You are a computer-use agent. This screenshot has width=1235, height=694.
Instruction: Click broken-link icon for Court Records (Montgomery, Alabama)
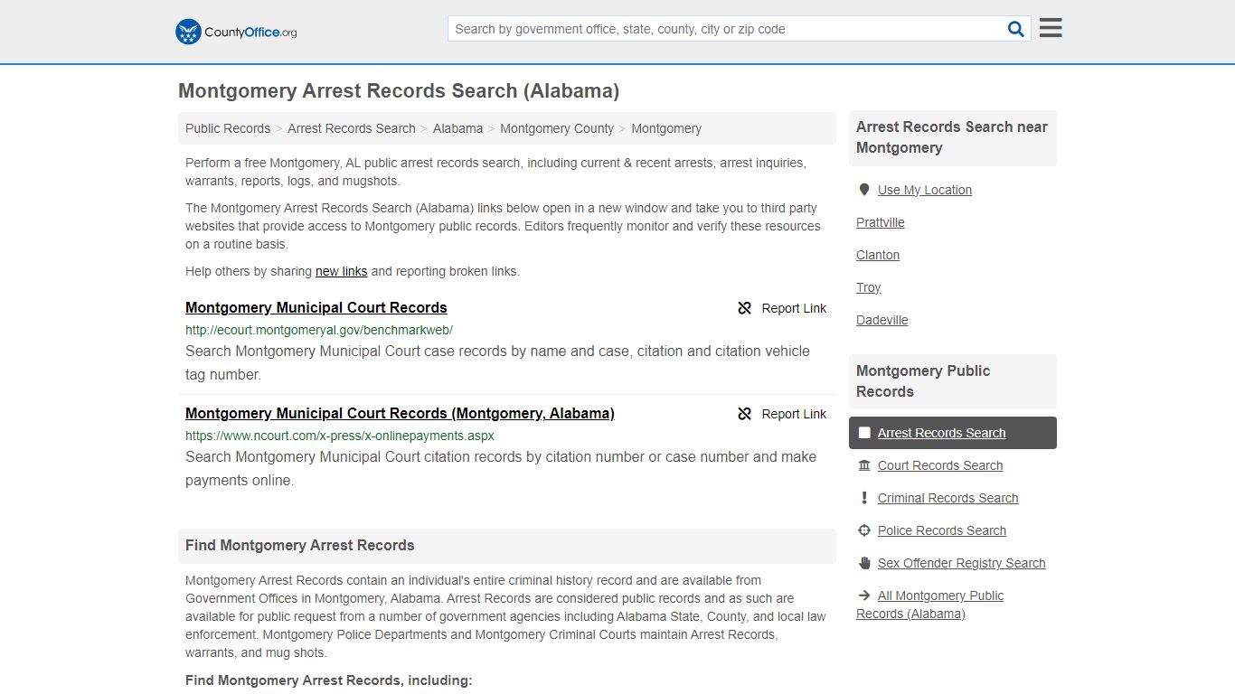(745, 414)
